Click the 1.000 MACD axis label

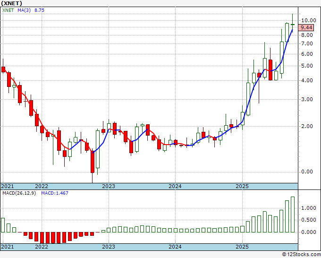tap(309, 208)
